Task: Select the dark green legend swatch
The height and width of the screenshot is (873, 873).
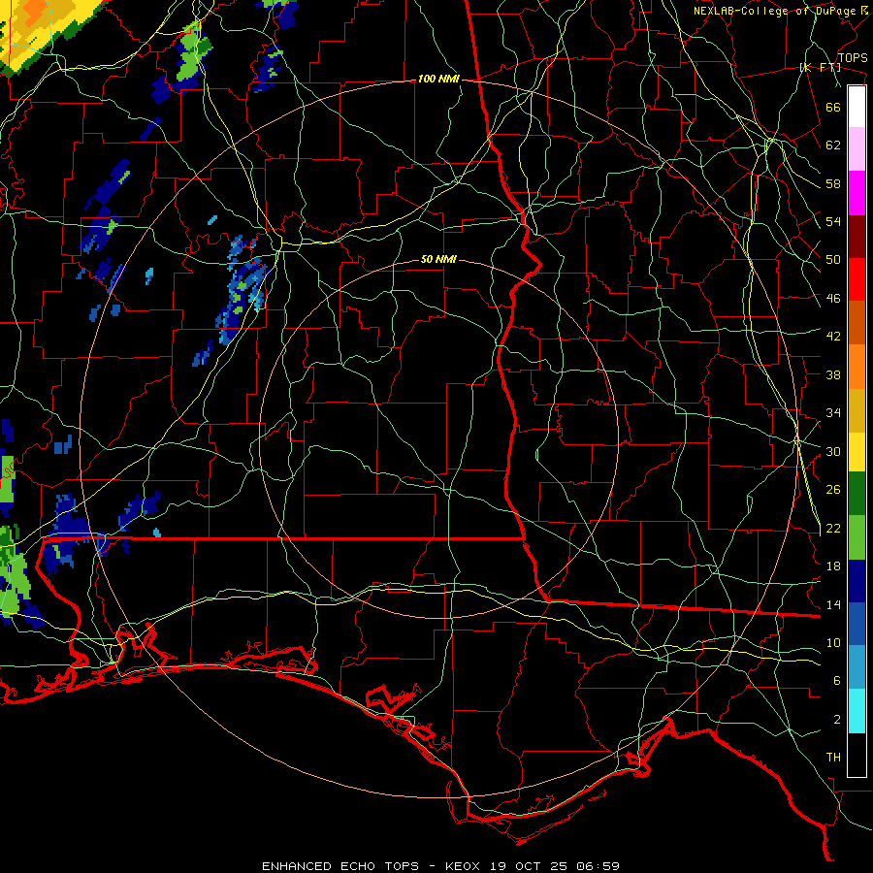Action: [x=857, y=494]
